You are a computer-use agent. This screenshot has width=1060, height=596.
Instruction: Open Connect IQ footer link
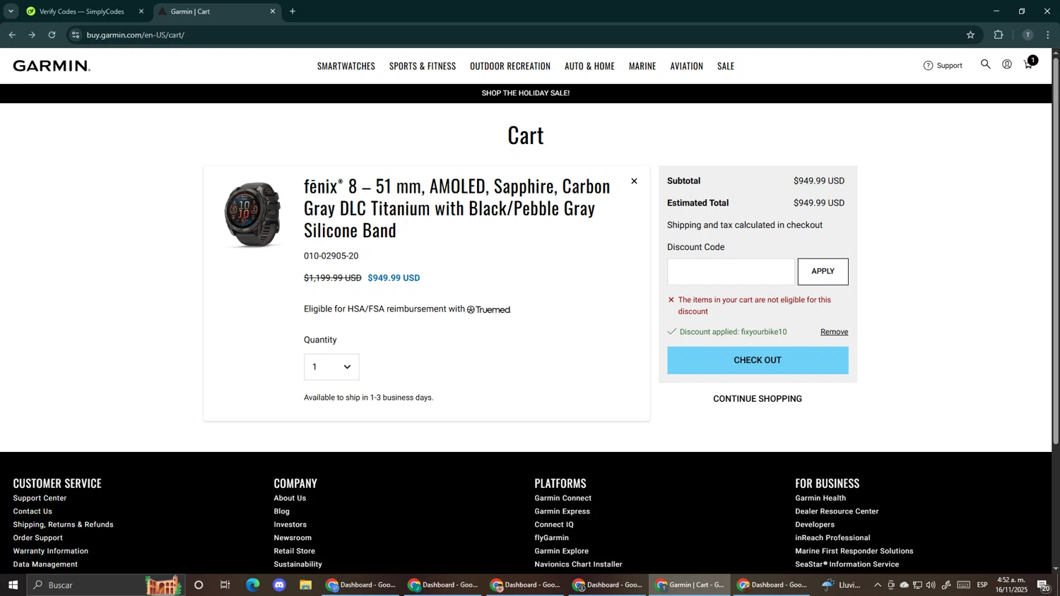coord(554,525)
